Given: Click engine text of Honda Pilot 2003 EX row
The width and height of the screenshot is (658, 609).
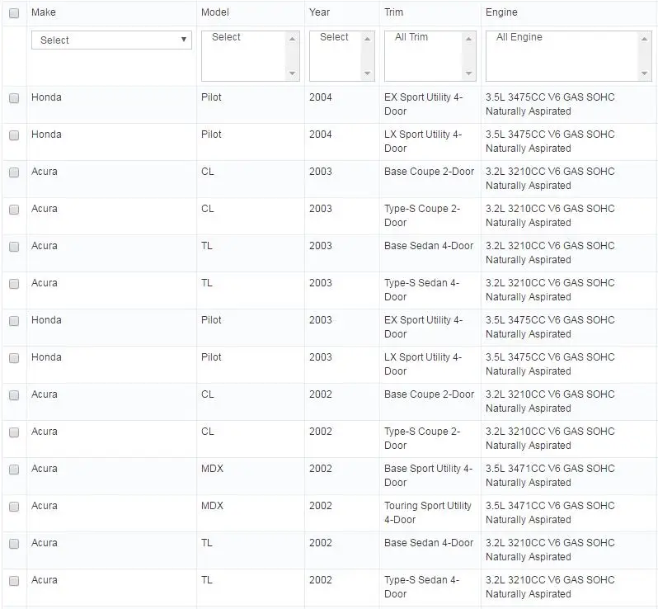Looking at the screenshot, I should pyautogui.click(x=550, y=327).
